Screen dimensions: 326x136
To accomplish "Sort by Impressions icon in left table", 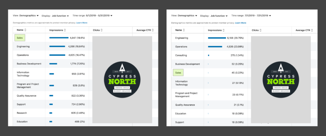I will pyautogui.click(x=65, y=30).
